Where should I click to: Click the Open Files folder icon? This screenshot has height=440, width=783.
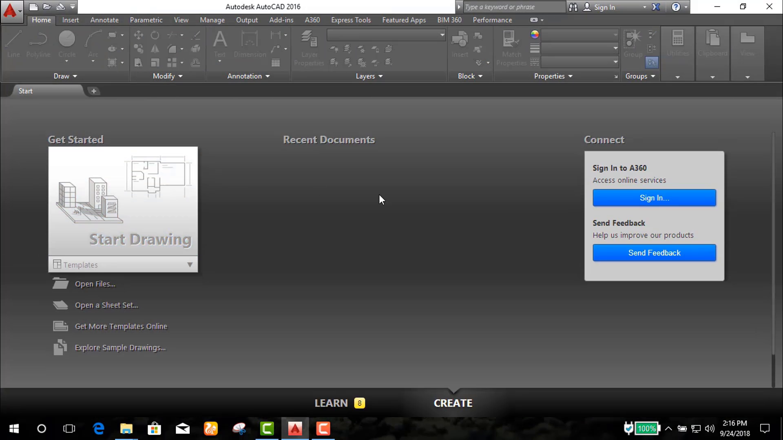(60, 284)
